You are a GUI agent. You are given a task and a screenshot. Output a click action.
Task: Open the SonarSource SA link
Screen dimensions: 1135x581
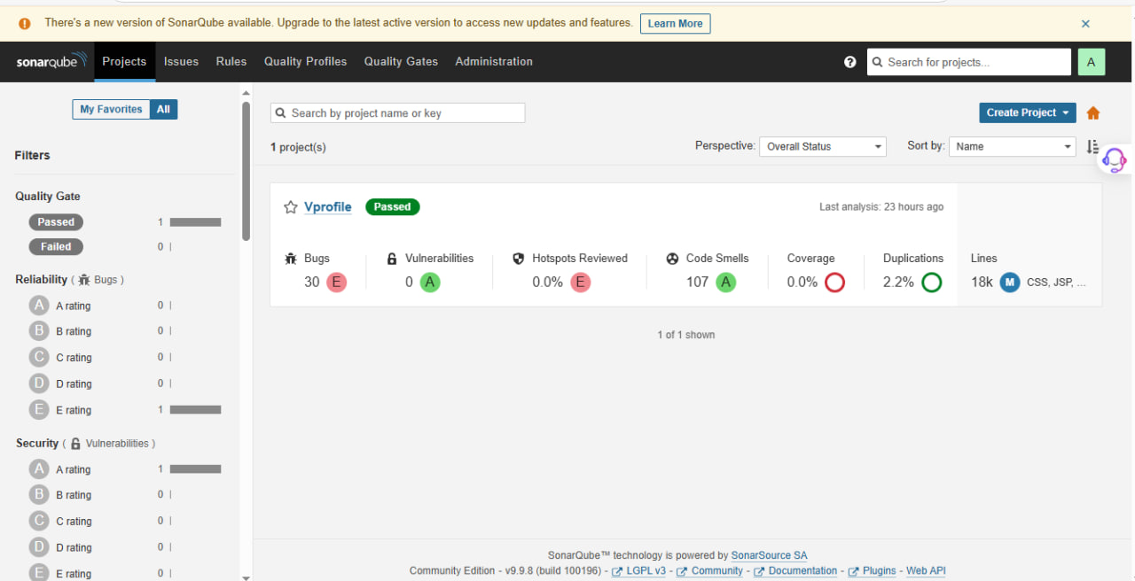point(769,555)
